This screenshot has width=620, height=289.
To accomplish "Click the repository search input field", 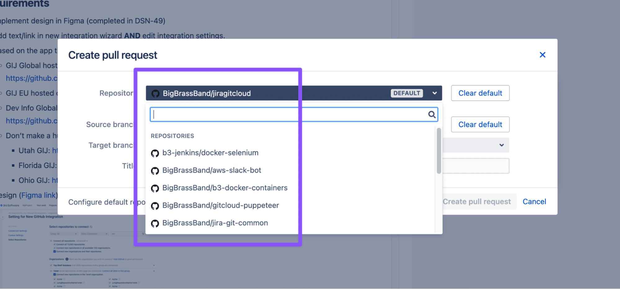I will pyautogui.click(x=279, y=114).
